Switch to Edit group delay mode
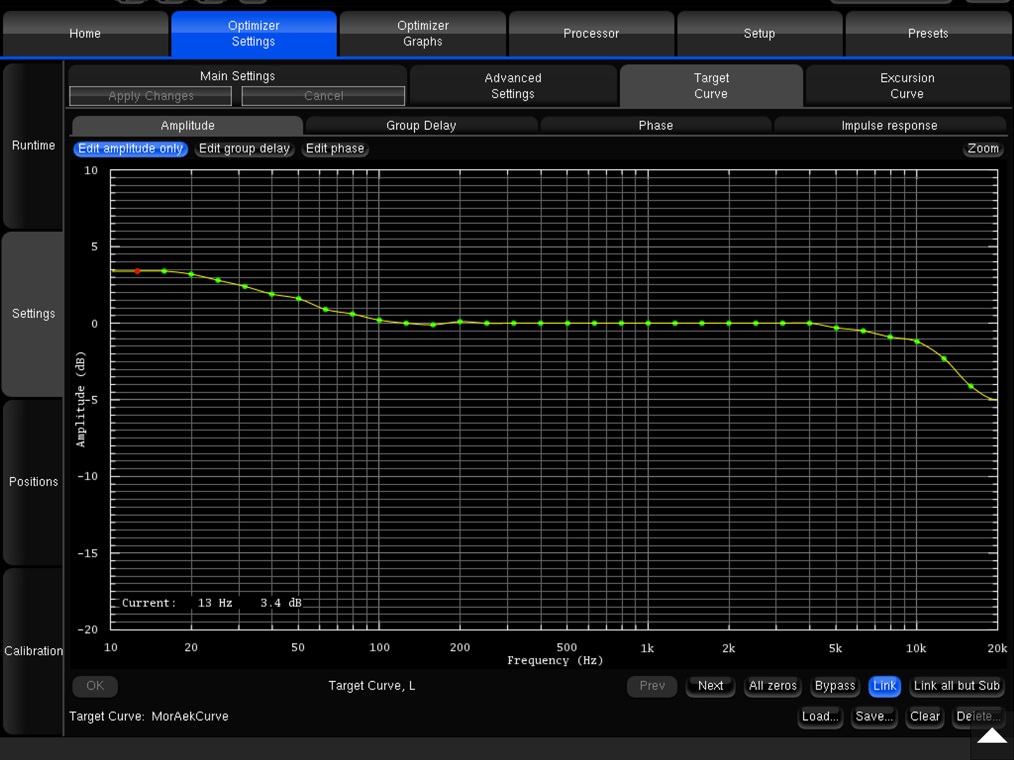Image resolution: width=1014 pixels, height=760 pixels. coord(244,149)
